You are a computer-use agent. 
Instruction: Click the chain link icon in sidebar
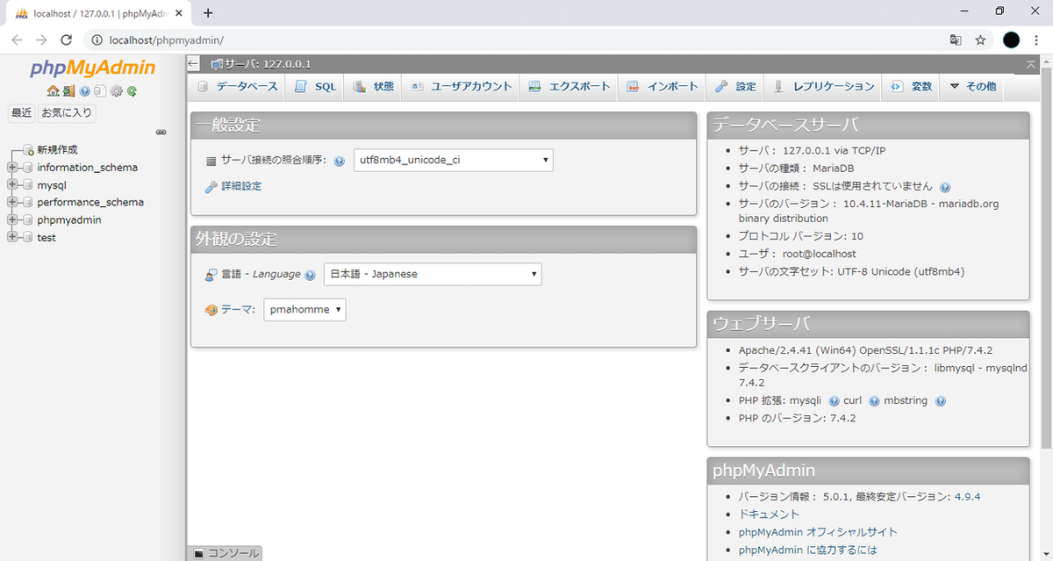[x=161, y=132]
